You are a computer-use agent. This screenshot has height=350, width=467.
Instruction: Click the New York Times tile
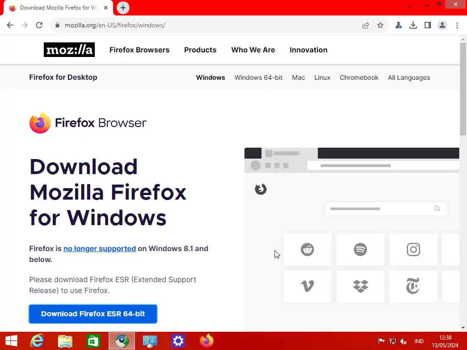[413, 286]
